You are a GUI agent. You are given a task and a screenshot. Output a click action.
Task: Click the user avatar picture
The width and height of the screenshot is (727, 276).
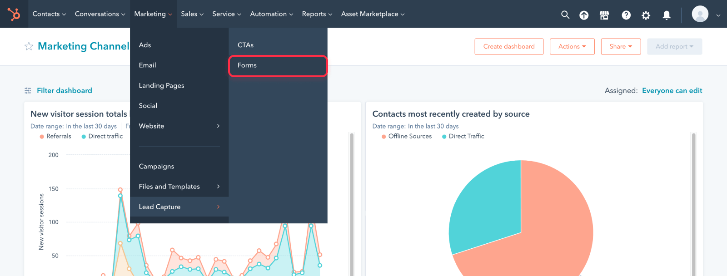(x=700, y=14)
